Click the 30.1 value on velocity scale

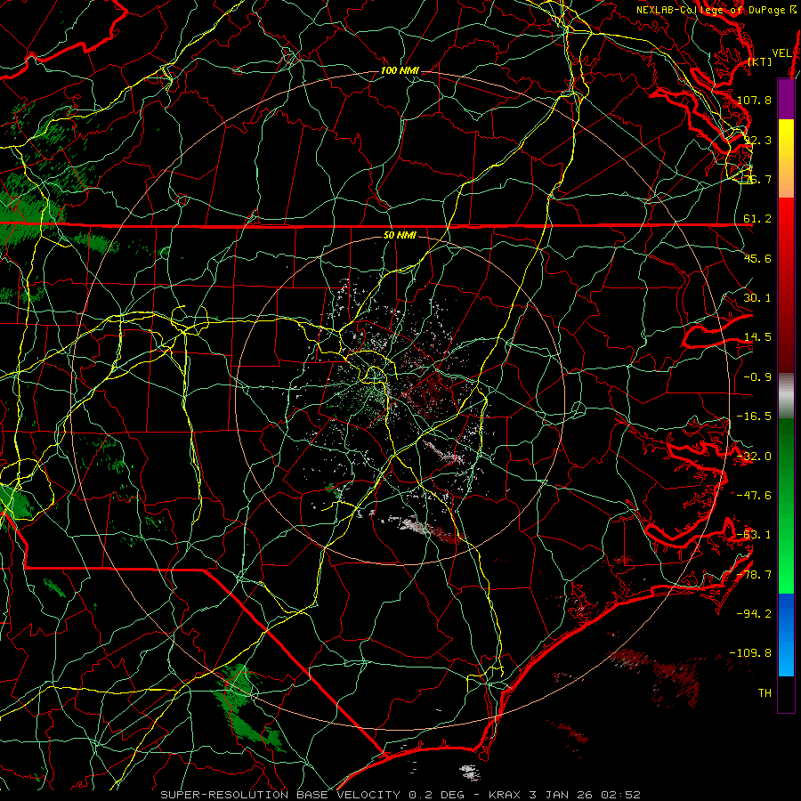(757, 298)
